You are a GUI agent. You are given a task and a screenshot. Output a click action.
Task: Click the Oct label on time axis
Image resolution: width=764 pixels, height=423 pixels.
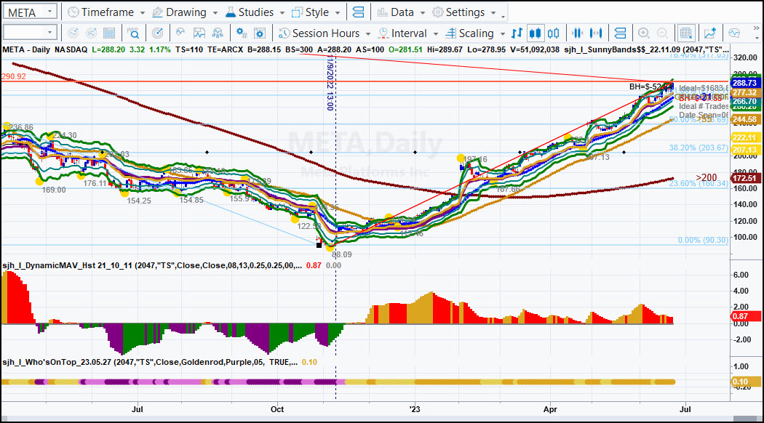277,409
